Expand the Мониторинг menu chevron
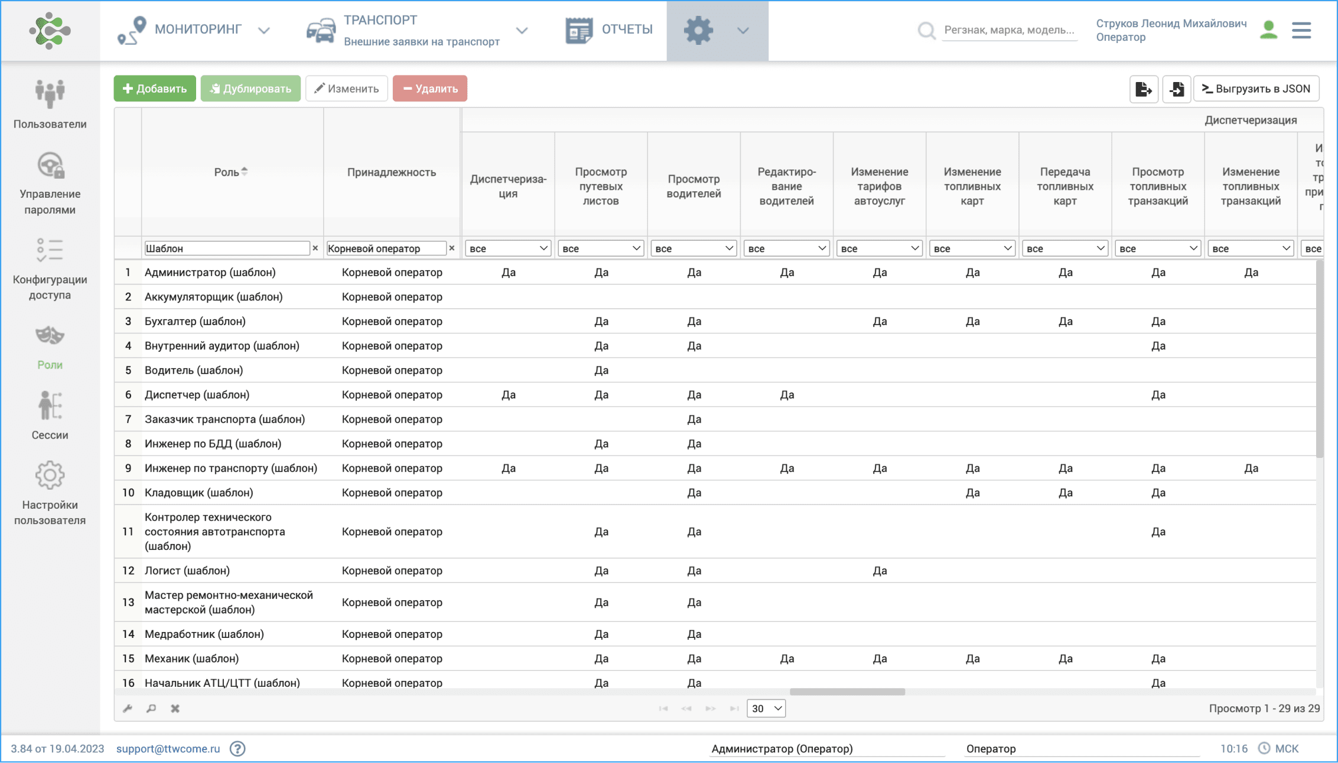The image size is (1338, 763). 264,30
